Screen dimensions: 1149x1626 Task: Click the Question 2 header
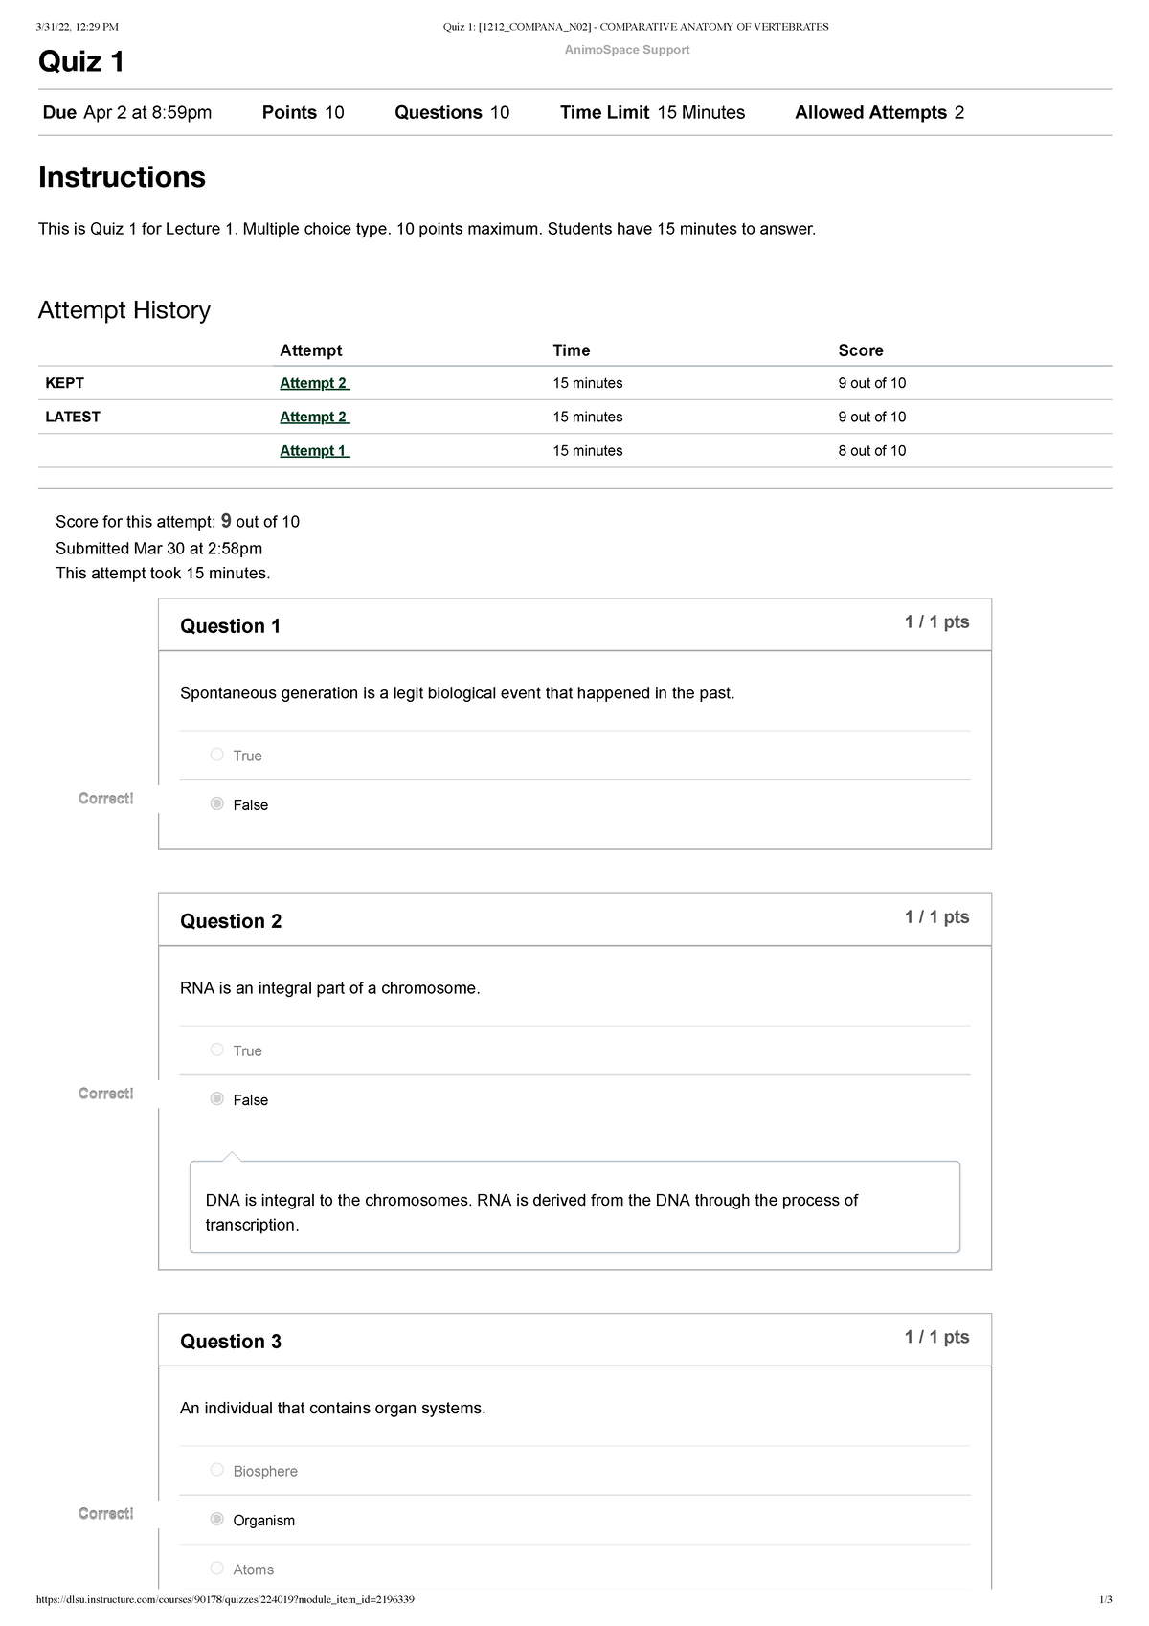point(231,921)
